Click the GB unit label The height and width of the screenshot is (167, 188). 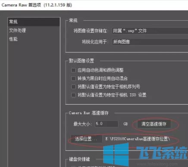pyautogui.click(x=125, y=124)
